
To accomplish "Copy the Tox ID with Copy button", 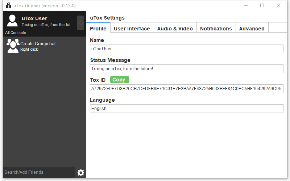I will [x=120, y=80].
